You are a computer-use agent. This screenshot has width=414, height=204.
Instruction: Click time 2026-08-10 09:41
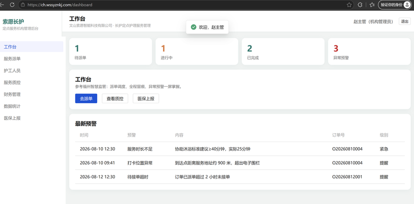point(97,163)
